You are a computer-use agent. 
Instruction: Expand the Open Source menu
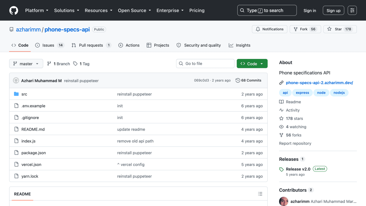(x=134, y=10)
